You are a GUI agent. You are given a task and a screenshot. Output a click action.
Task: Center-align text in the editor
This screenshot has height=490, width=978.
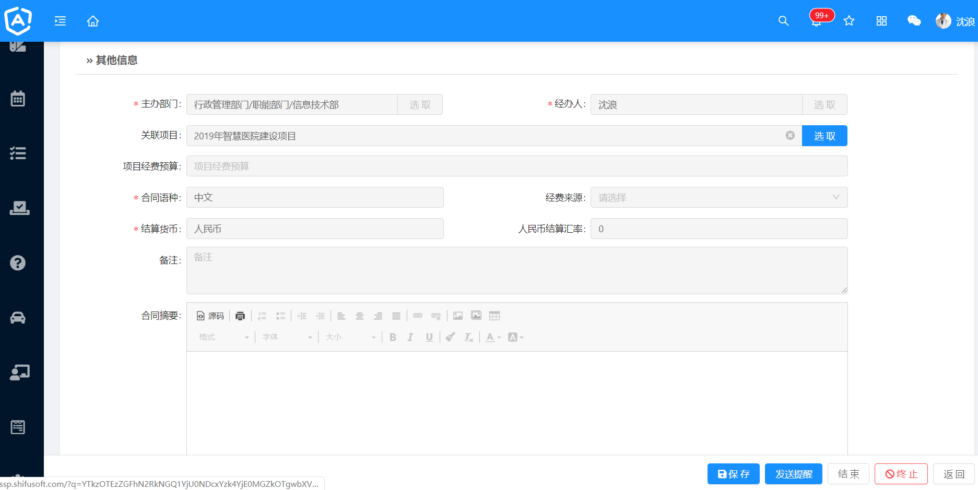coord(360,316)
